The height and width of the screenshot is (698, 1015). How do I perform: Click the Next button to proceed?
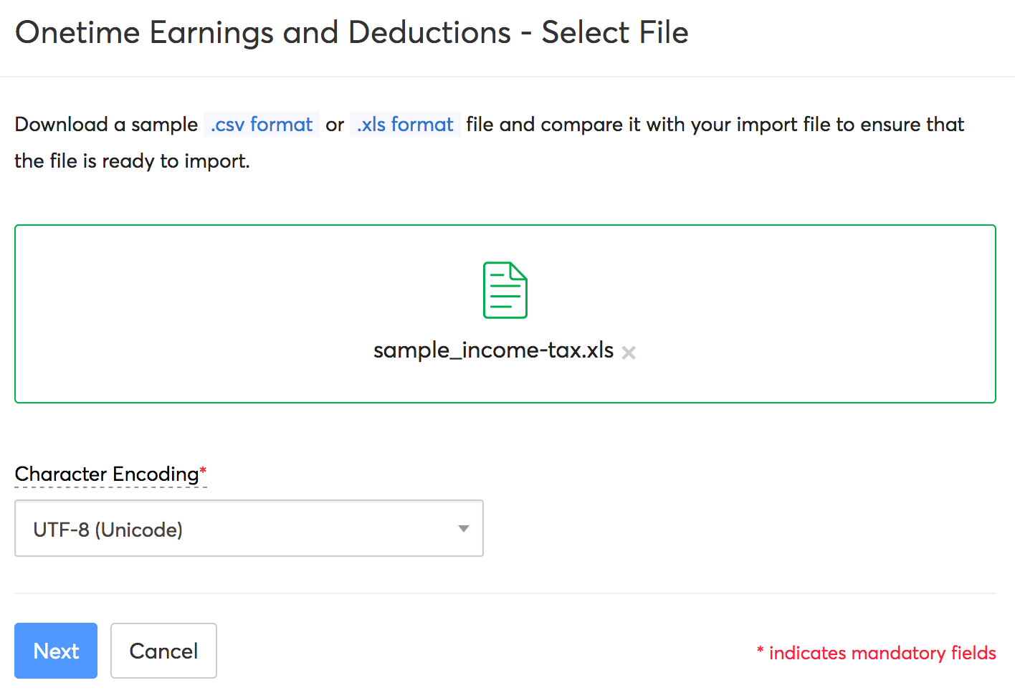pos(55,651)
